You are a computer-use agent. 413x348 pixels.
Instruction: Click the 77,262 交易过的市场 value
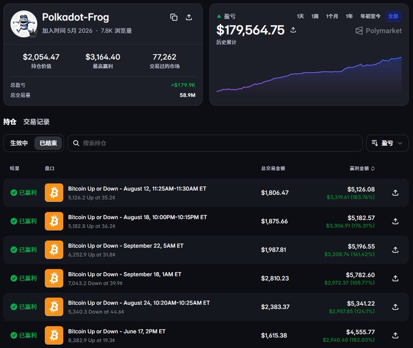click(165, 57)
